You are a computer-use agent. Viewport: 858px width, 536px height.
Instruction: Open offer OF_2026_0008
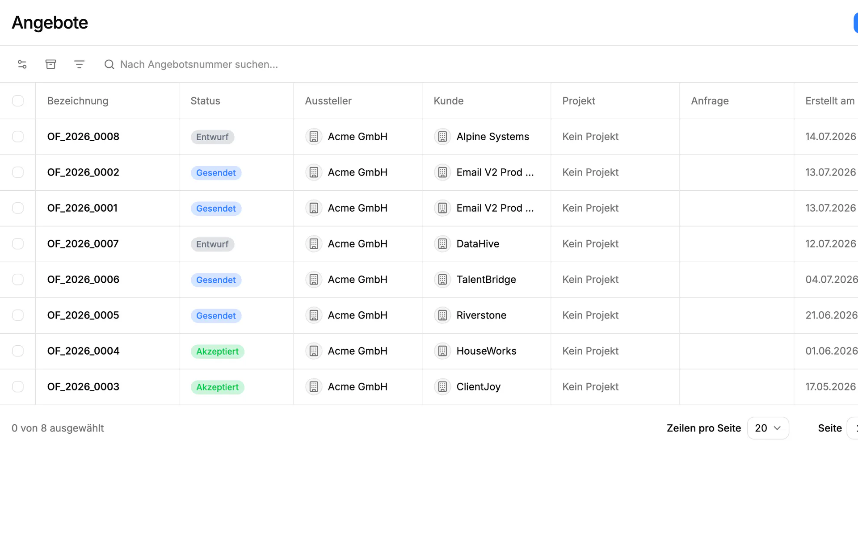point(83,137)
